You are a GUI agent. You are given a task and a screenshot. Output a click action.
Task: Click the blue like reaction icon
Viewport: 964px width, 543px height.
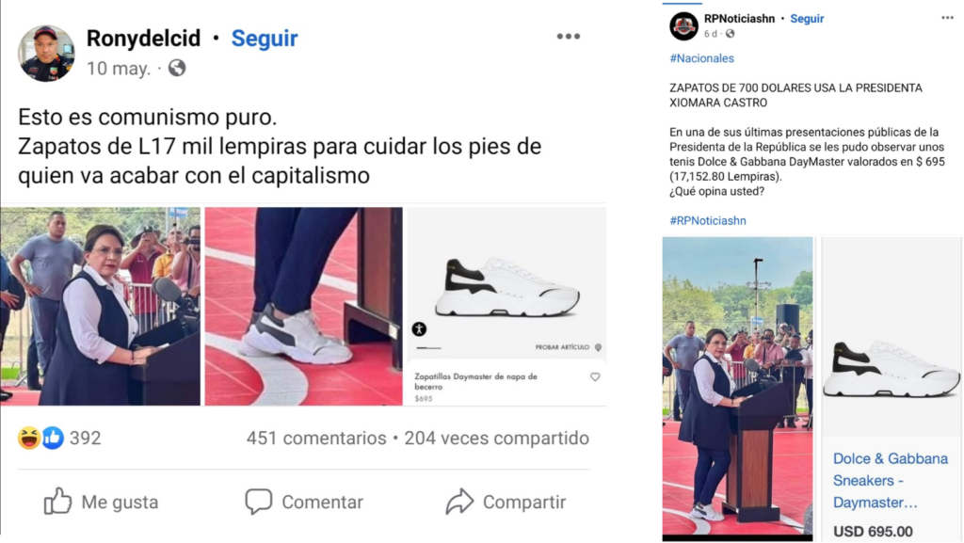[53, 438]
